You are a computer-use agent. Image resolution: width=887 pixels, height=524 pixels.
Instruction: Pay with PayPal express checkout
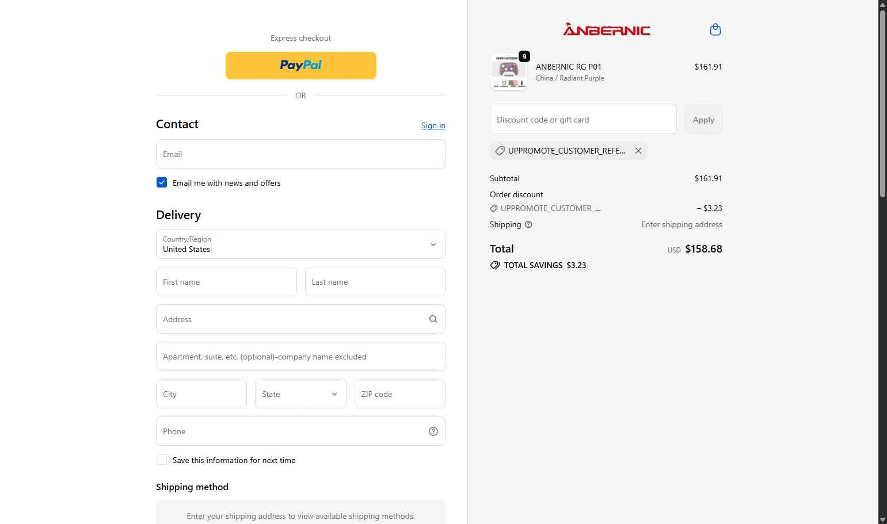(300, 66)
